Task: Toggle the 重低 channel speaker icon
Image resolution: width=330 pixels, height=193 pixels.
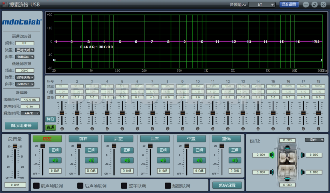Action: tap(235, 160)
